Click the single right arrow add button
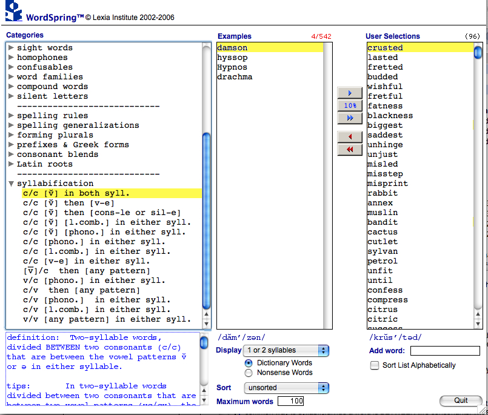This screenshot has width=488, height=415. 350,93
